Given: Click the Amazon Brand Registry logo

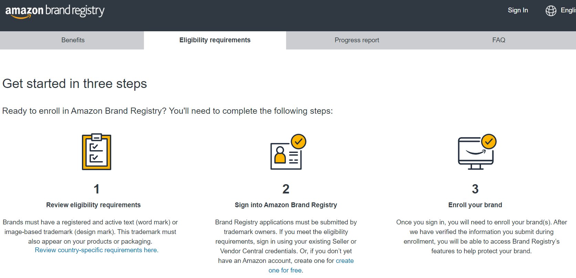Looking at the screenshot, I should tap(54, 11).
